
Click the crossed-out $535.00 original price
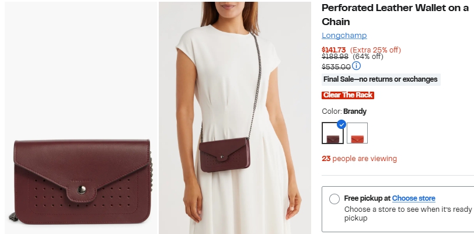coord(336,67)
